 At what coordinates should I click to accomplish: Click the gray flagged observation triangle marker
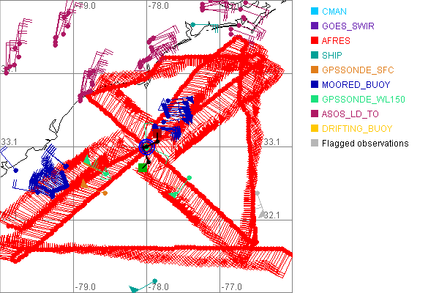(x=261, y=214)
